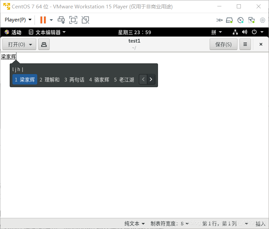This screenshot has height=229, width=269.
Task: Click the test1 document title
Action: pyautogui.click(x=134, y=41)
